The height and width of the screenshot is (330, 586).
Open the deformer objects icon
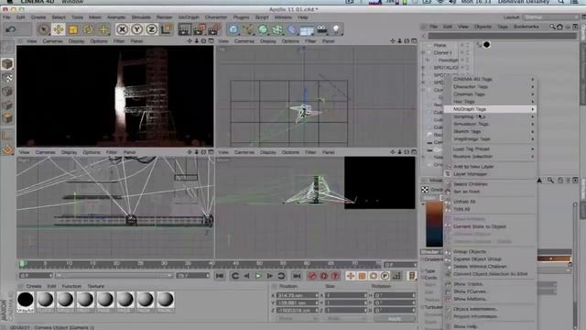click(292, 29)
